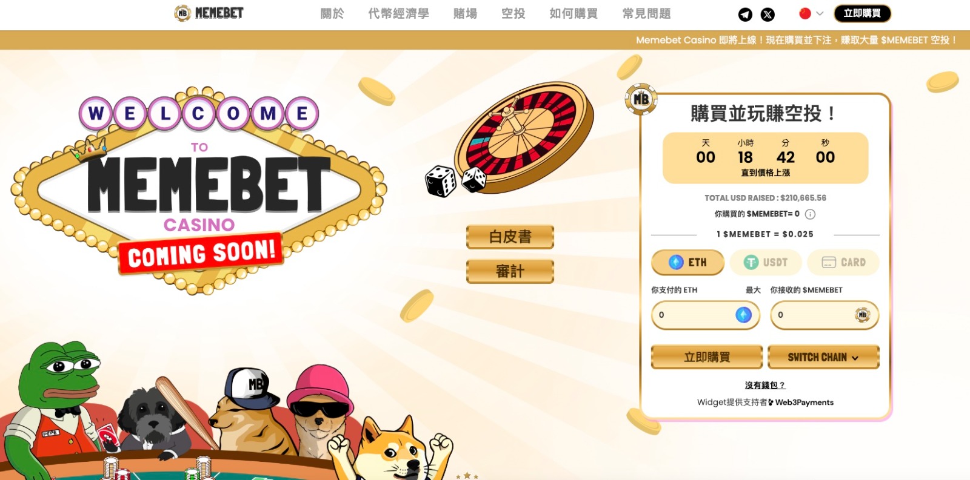Click the roulette wheel graphic
The height and width of the screenshot is (480, 970).
click(x=524, y=137)
